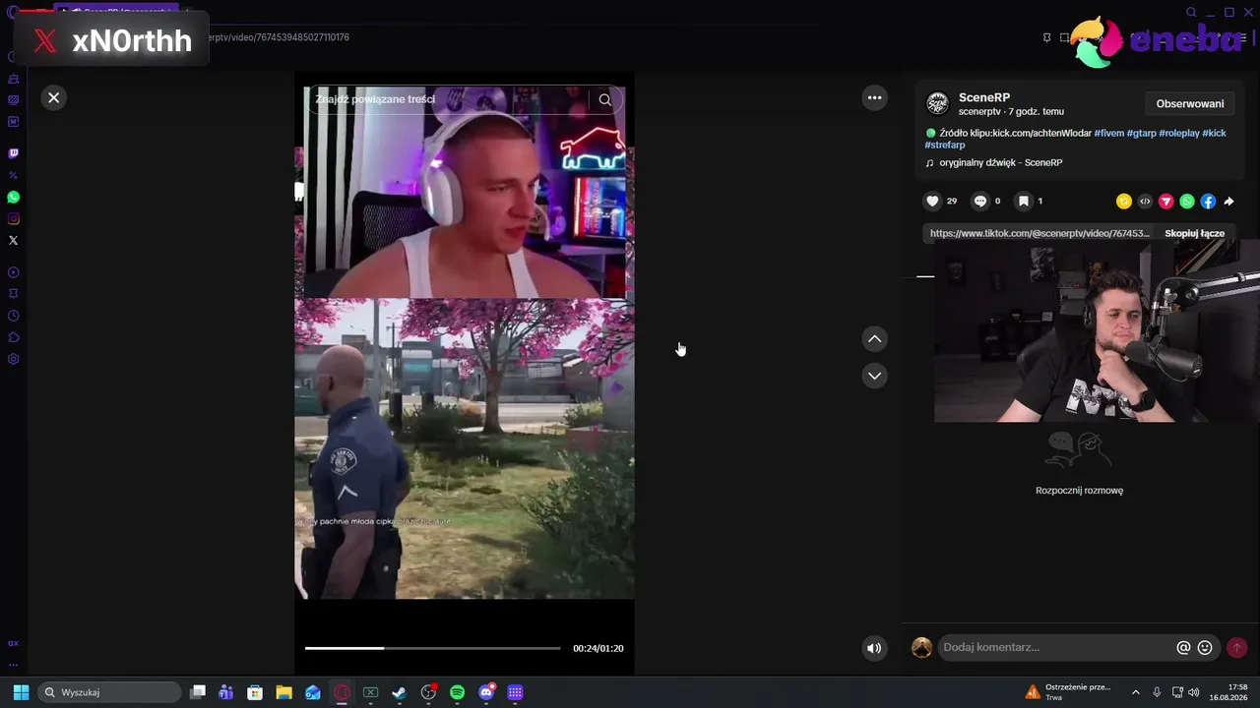The image size is (1260, 708).
Task: Close the TikTok video viewer
Action: 54,97
